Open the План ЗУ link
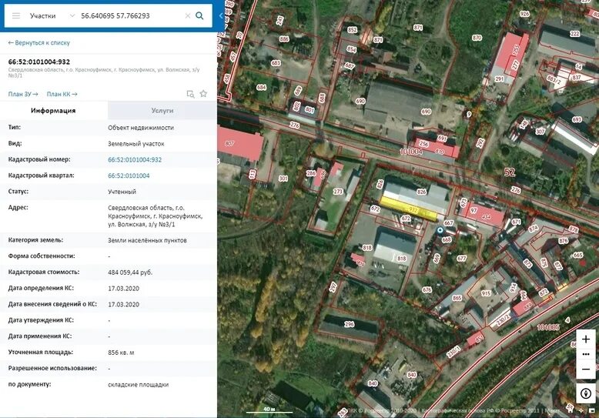Image resolution: width=599 pixels, height=418 pixels. coord(23,94)
